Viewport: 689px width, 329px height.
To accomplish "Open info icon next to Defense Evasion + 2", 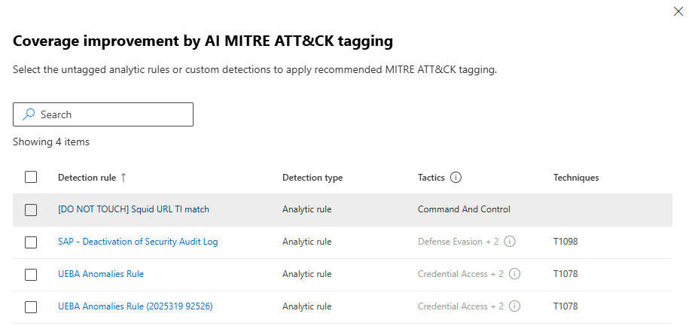I will [510, 242].
